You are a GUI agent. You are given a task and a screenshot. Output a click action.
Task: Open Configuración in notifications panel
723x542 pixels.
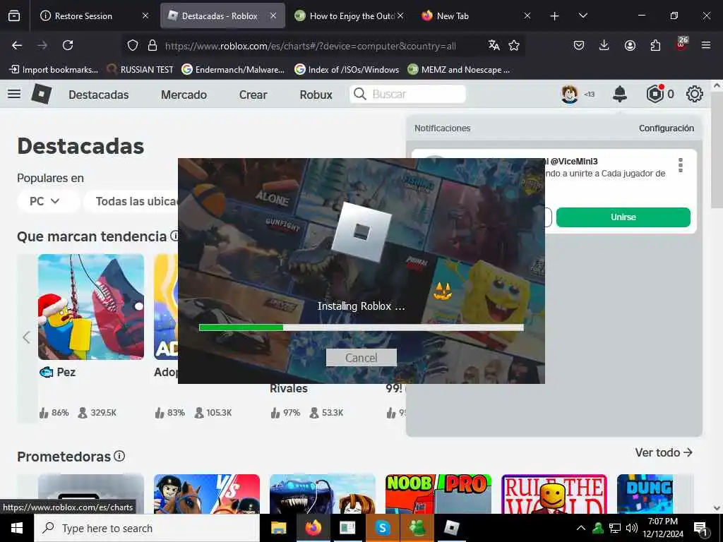[x=667, y=128]
